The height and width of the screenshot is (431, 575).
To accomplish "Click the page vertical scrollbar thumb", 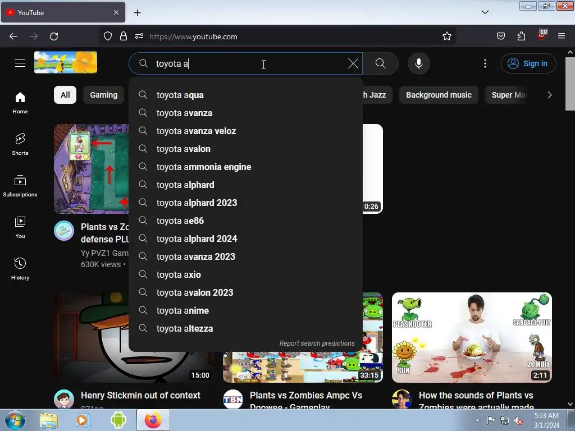I will [x=570, y=84].
